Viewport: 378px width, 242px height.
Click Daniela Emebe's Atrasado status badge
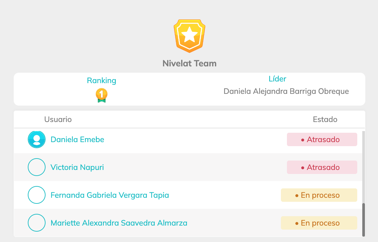coord(322,139)
